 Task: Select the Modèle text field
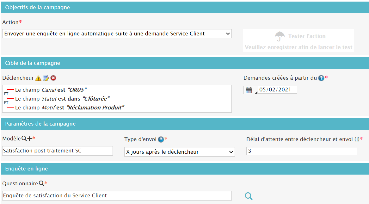pyautogui.click(x=57, y=151)
